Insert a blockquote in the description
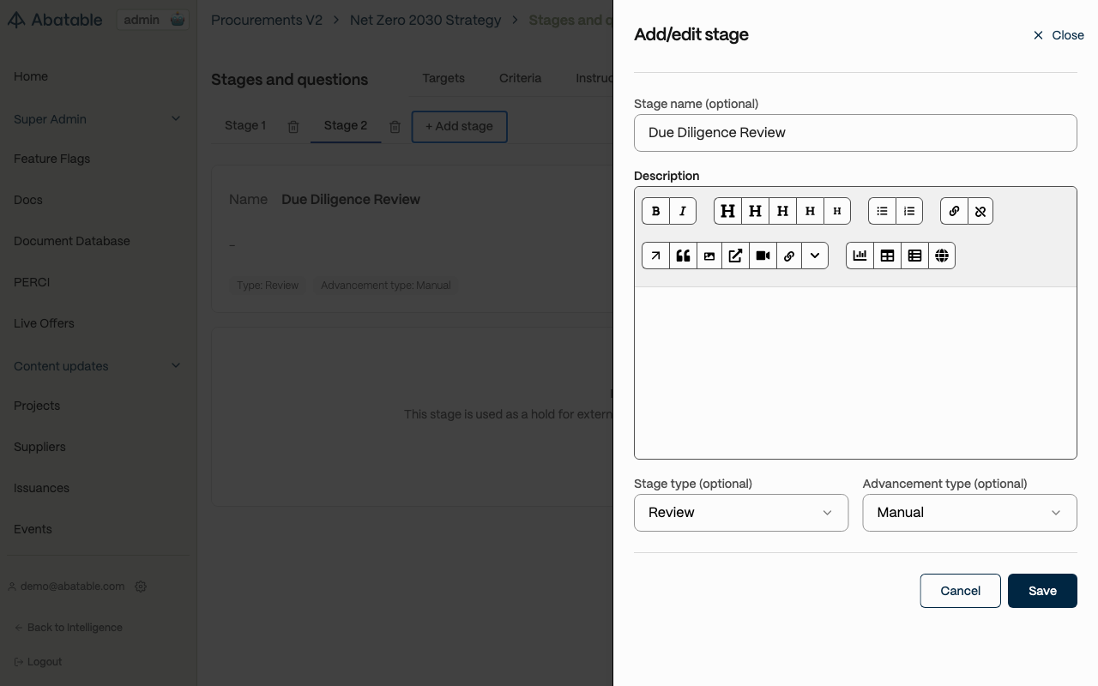This screenshot has height=686, width=1098. click(x=683, y=256)
